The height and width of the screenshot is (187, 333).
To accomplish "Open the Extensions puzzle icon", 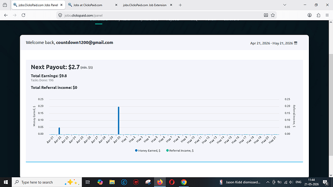I will (x=319, y=15).
